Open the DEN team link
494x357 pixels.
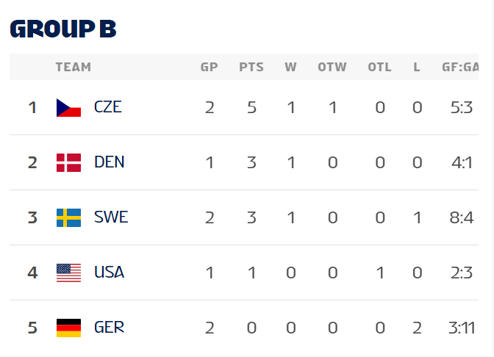[x=109, y=162]
